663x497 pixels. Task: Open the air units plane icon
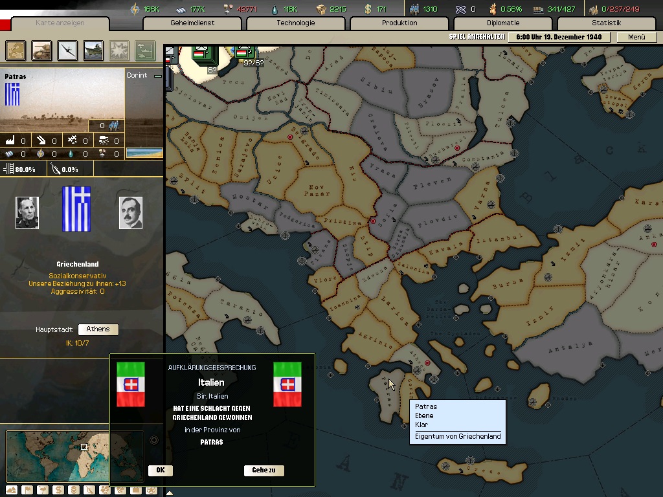(67, 50)
